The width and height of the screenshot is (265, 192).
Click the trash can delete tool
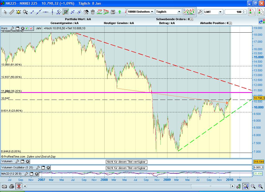point(93,12)
